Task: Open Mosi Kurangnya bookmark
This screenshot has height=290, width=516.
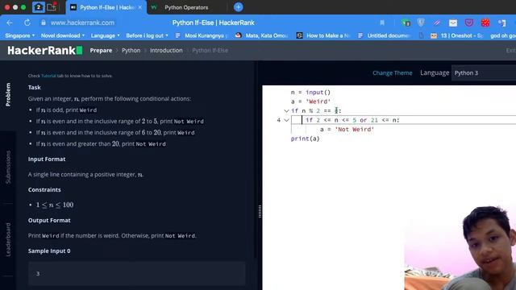Action: (x=201, y=35)
